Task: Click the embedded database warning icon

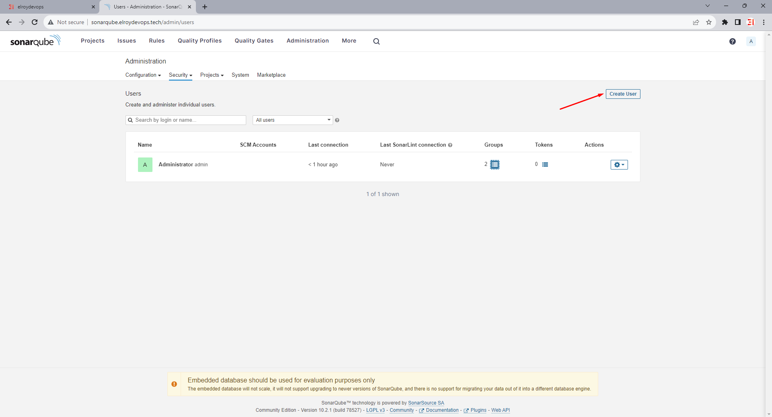Action: (174, 384)
